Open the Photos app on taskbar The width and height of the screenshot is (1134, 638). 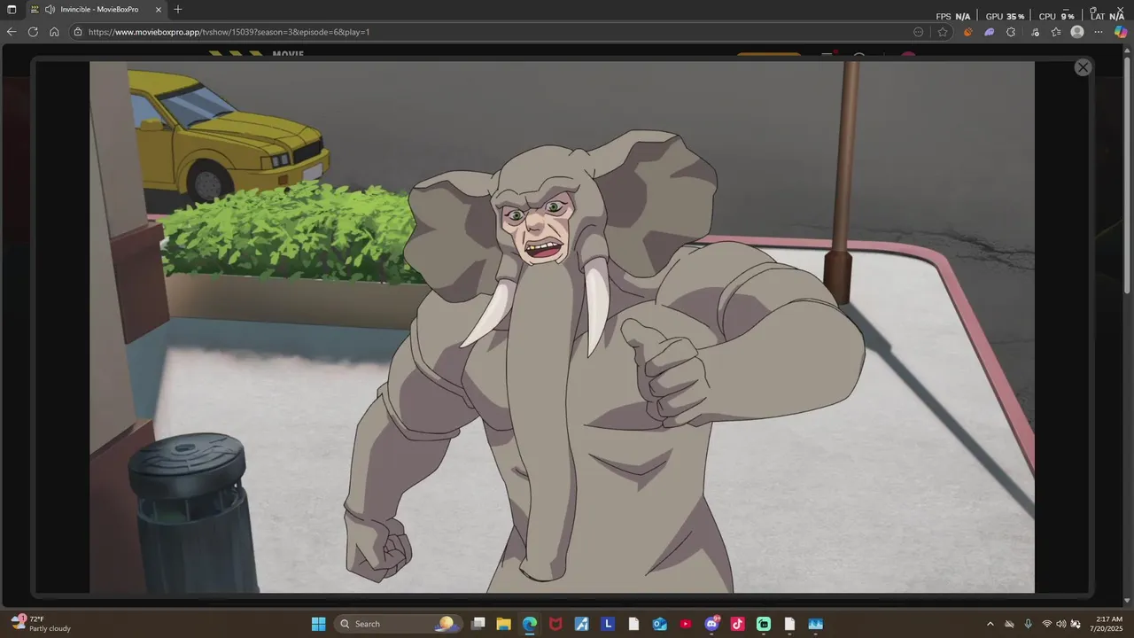pyautogui.click(x=815, y=624)
